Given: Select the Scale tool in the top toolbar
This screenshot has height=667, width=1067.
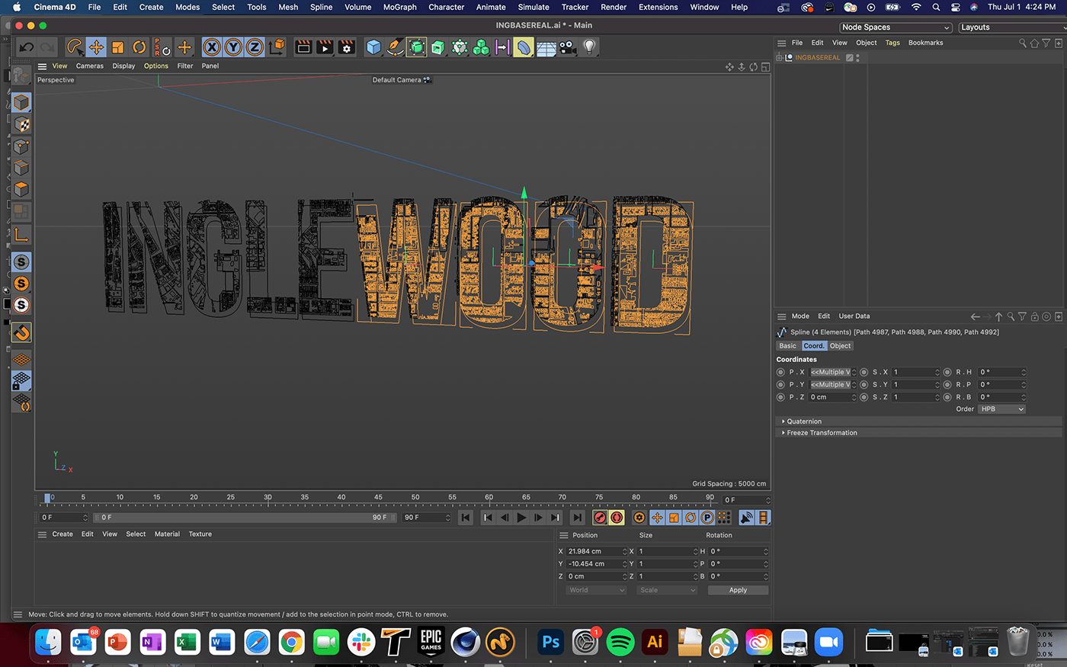Looking at the screenshot, I should coord(117,47).
